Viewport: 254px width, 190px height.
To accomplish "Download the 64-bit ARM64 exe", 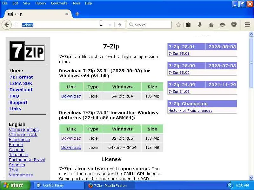I will (x=71, y=147).
